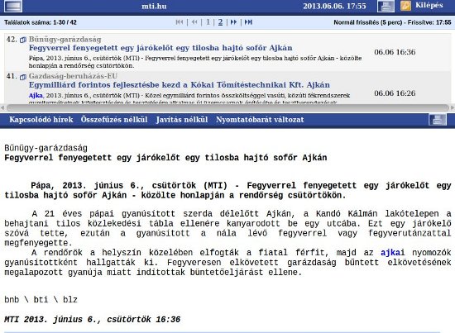This screenshot has height=333, width=455.
Task: Click the printer icon in top header
Action: click(x=386, y=6)
